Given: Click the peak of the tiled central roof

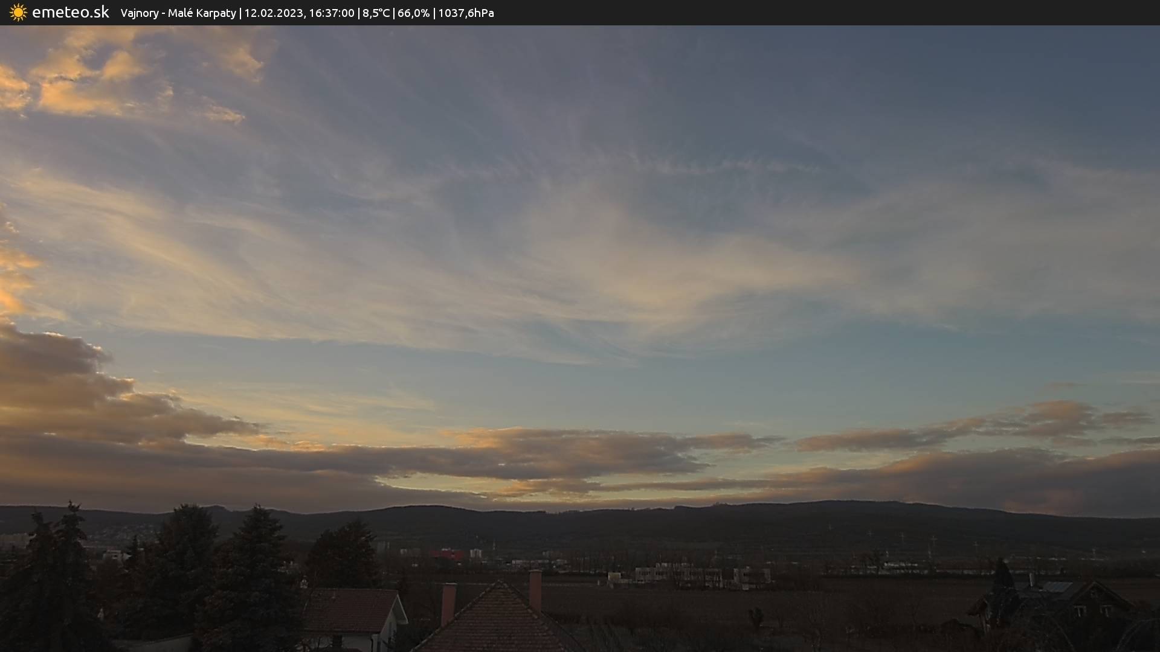Looking at the screenshot, I should (x=499, y=584).
